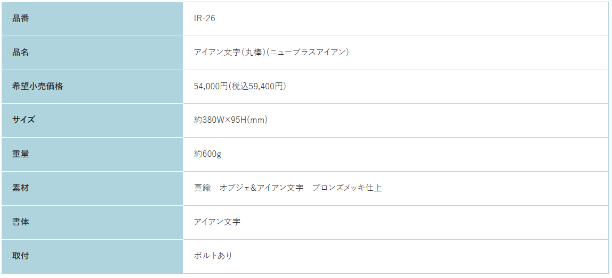Click the 品名 label cell
Screen dimensions: 612x278
point(92,53)
